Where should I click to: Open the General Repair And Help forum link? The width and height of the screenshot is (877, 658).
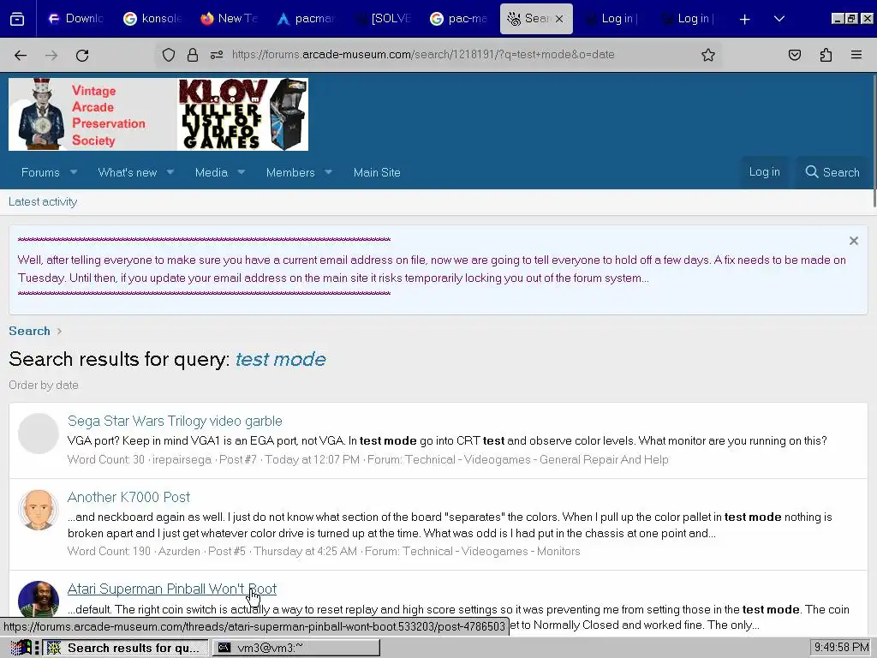537,459
